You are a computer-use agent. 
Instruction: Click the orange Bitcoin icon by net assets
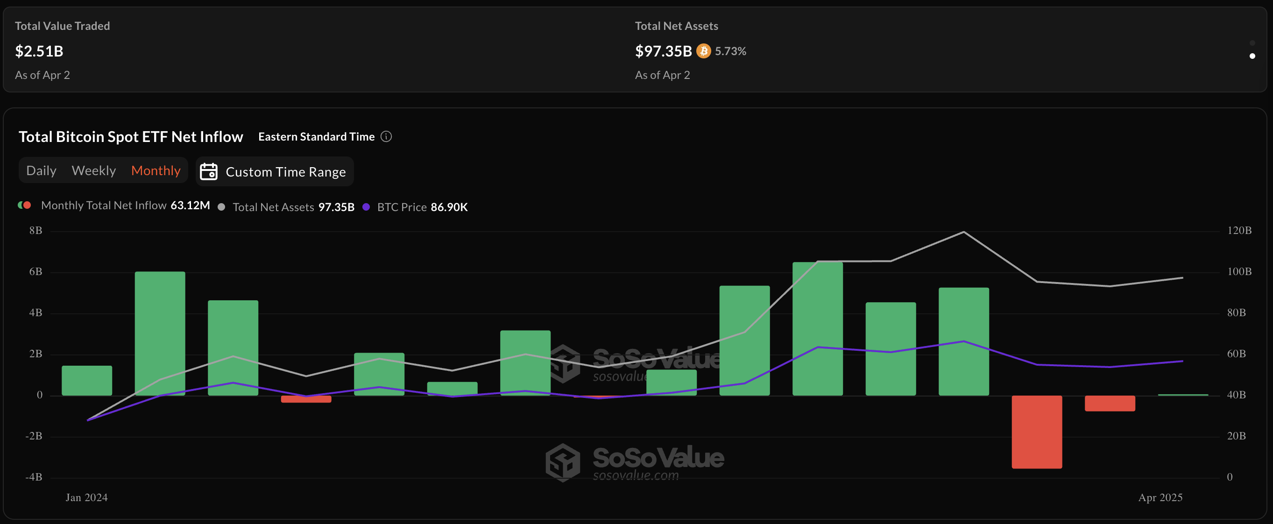(703, 51)
